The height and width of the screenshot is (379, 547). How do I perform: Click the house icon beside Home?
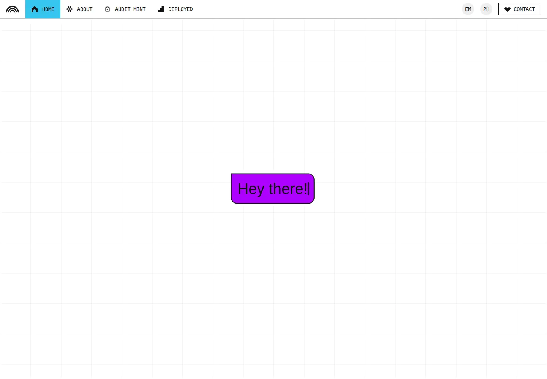[x=35, y=9]
